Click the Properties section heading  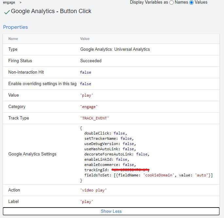tap(15, 27)
